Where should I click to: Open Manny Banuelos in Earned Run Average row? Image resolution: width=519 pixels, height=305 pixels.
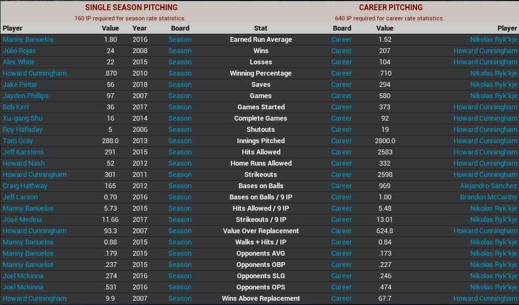click(28, 40)
